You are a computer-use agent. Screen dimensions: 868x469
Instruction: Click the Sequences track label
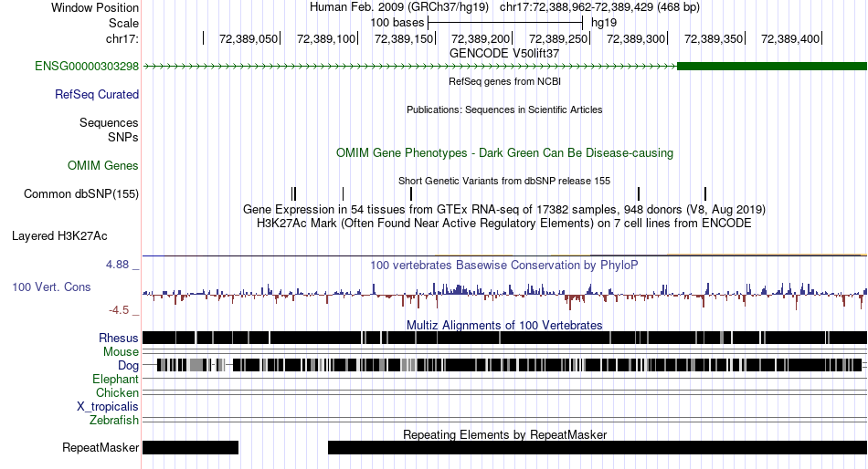(x=109, y=123)
